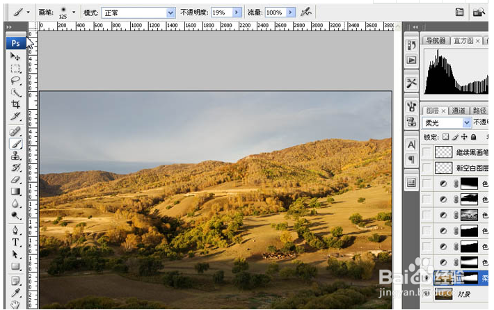The height and width of the screenshot is (310, 494).
Task: Open the Layer Comps panel icon
Action: [x=411, y=183]
